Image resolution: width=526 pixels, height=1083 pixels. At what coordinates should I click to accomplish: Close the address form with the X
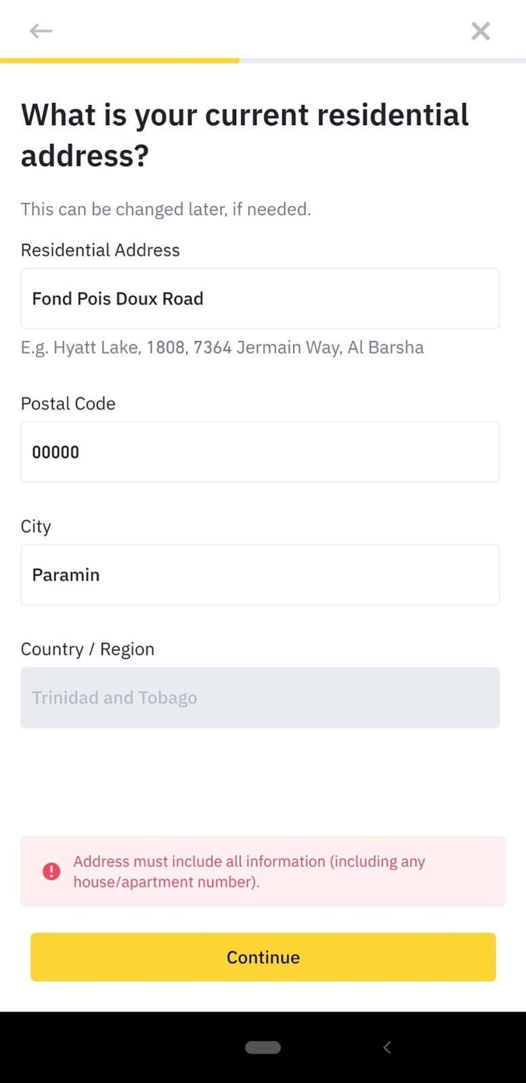click(x=480, y=30)
